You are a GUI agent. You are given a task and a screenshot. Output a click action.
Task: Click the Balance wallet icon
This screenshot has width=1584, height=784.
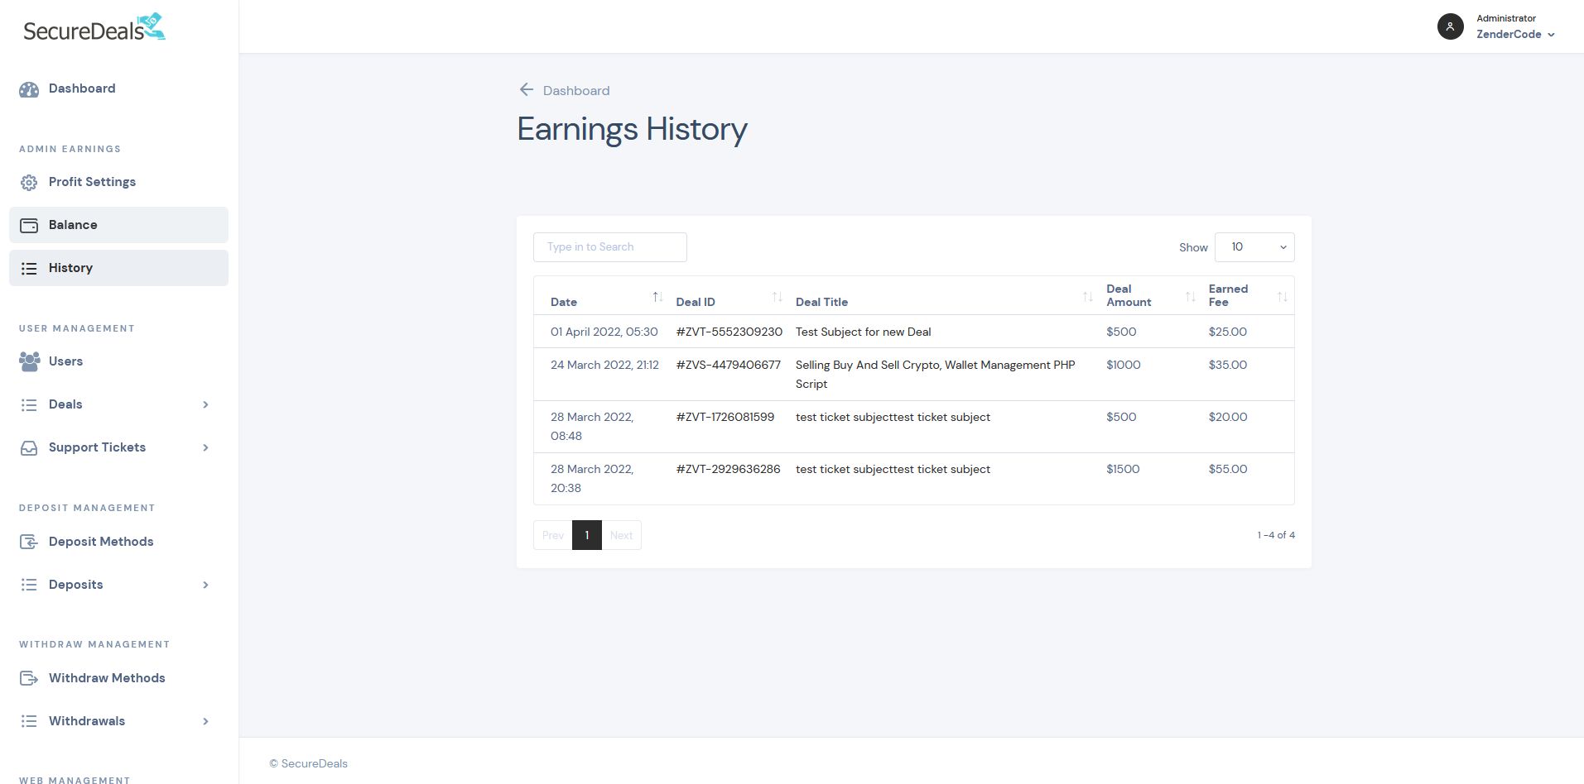(29, 226)
